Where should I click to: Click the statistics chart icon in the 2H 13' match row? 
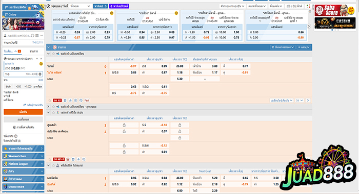coord(70,100)
